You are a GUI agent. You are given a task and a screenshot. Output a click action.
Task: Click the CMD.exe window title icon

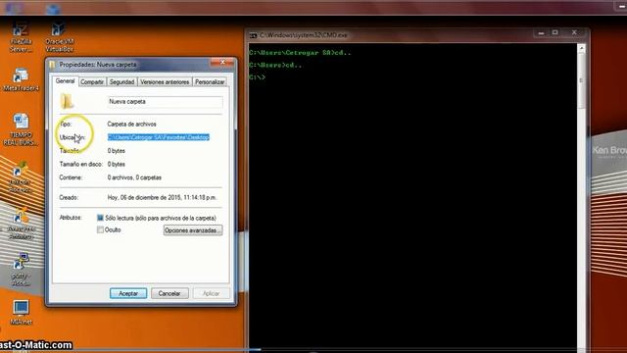[253, 35]
